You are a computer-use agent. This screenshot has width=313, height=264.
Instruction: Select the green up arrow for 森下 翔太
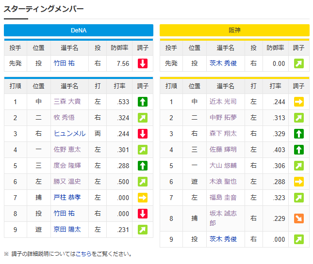[x=298, y=134]
